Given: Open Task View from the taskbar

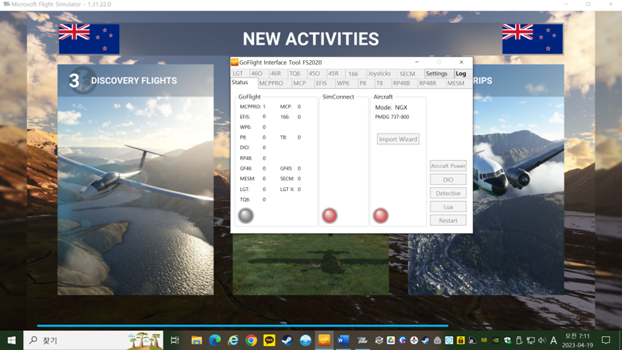Looking at the screenshot, I should pos(175,341).
